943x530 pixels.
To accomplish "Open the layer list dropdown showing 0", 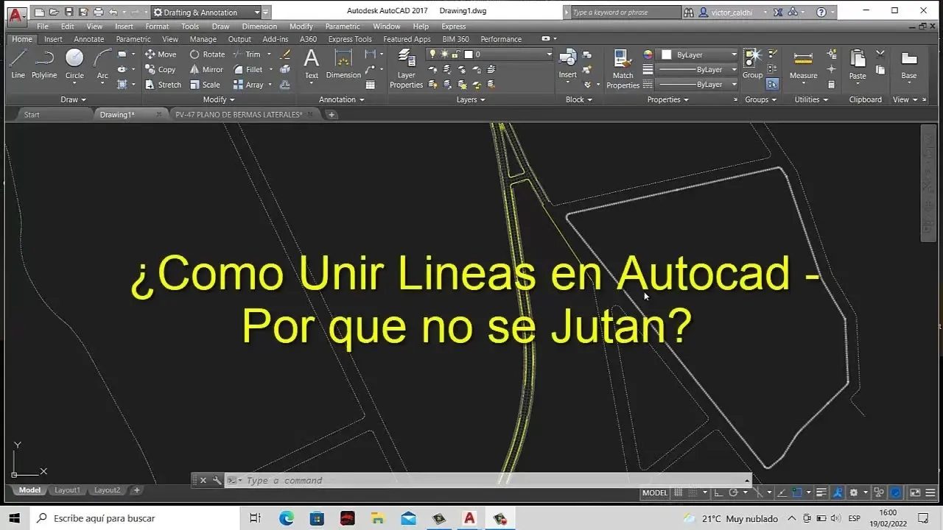I will [x=489, y=54].
